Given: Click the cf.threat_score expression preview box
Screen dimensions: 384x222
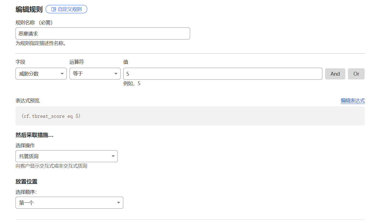Looking at the screenshot, I should (x=190, y=116).
